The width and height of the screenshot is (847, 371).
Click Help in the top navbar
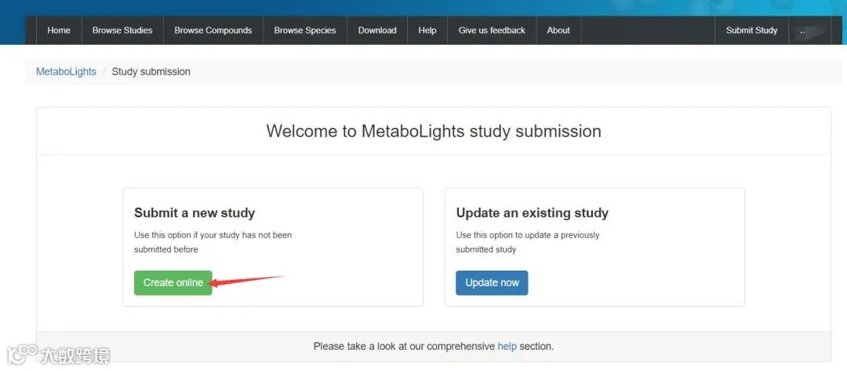(x=427, y=31)
